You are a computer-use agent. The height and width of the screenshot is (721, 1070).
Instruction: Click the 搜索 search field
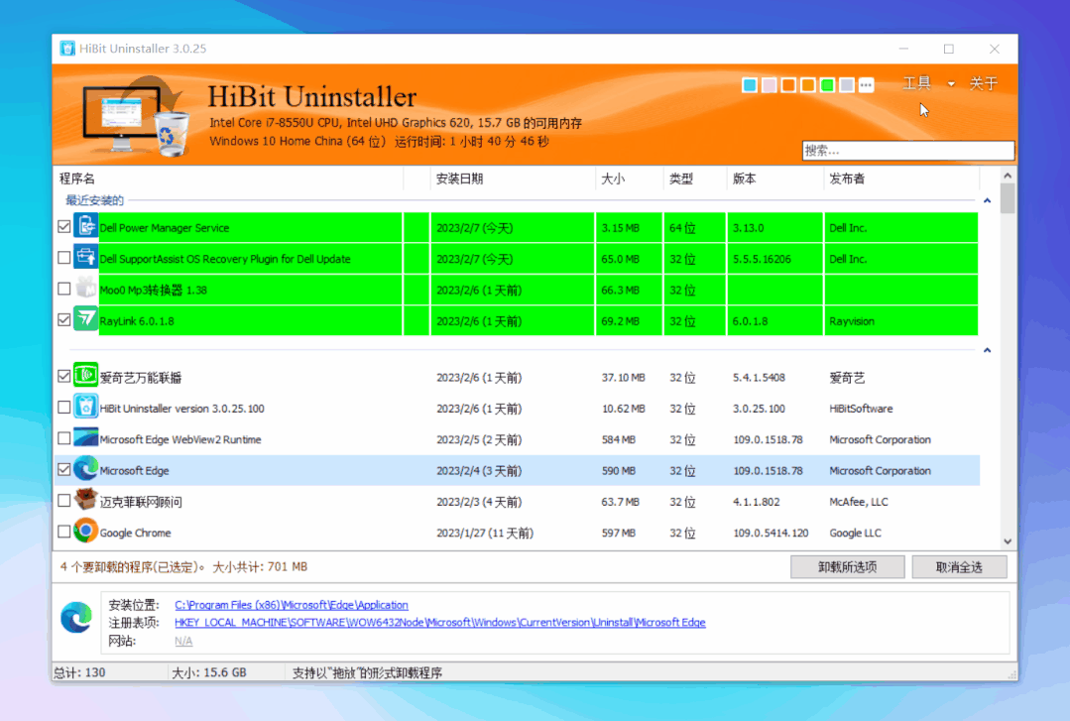pos(907,151)
